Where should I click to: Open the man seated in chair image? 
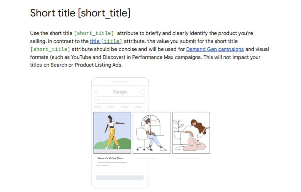151,133
